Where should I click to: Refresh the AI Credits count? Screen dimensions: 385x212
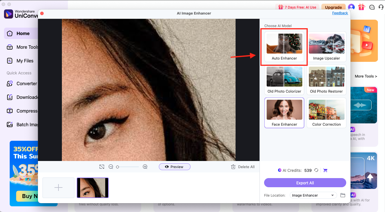316,170
